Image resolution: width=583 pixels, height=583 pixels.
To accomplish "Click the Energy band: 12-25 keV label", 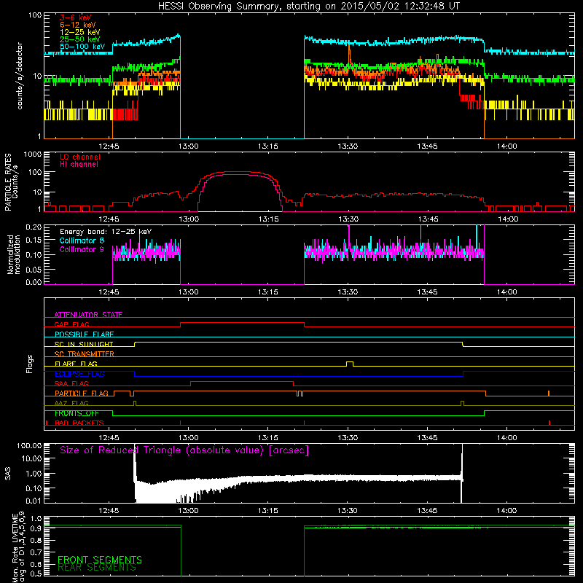I will click(106, 232).
